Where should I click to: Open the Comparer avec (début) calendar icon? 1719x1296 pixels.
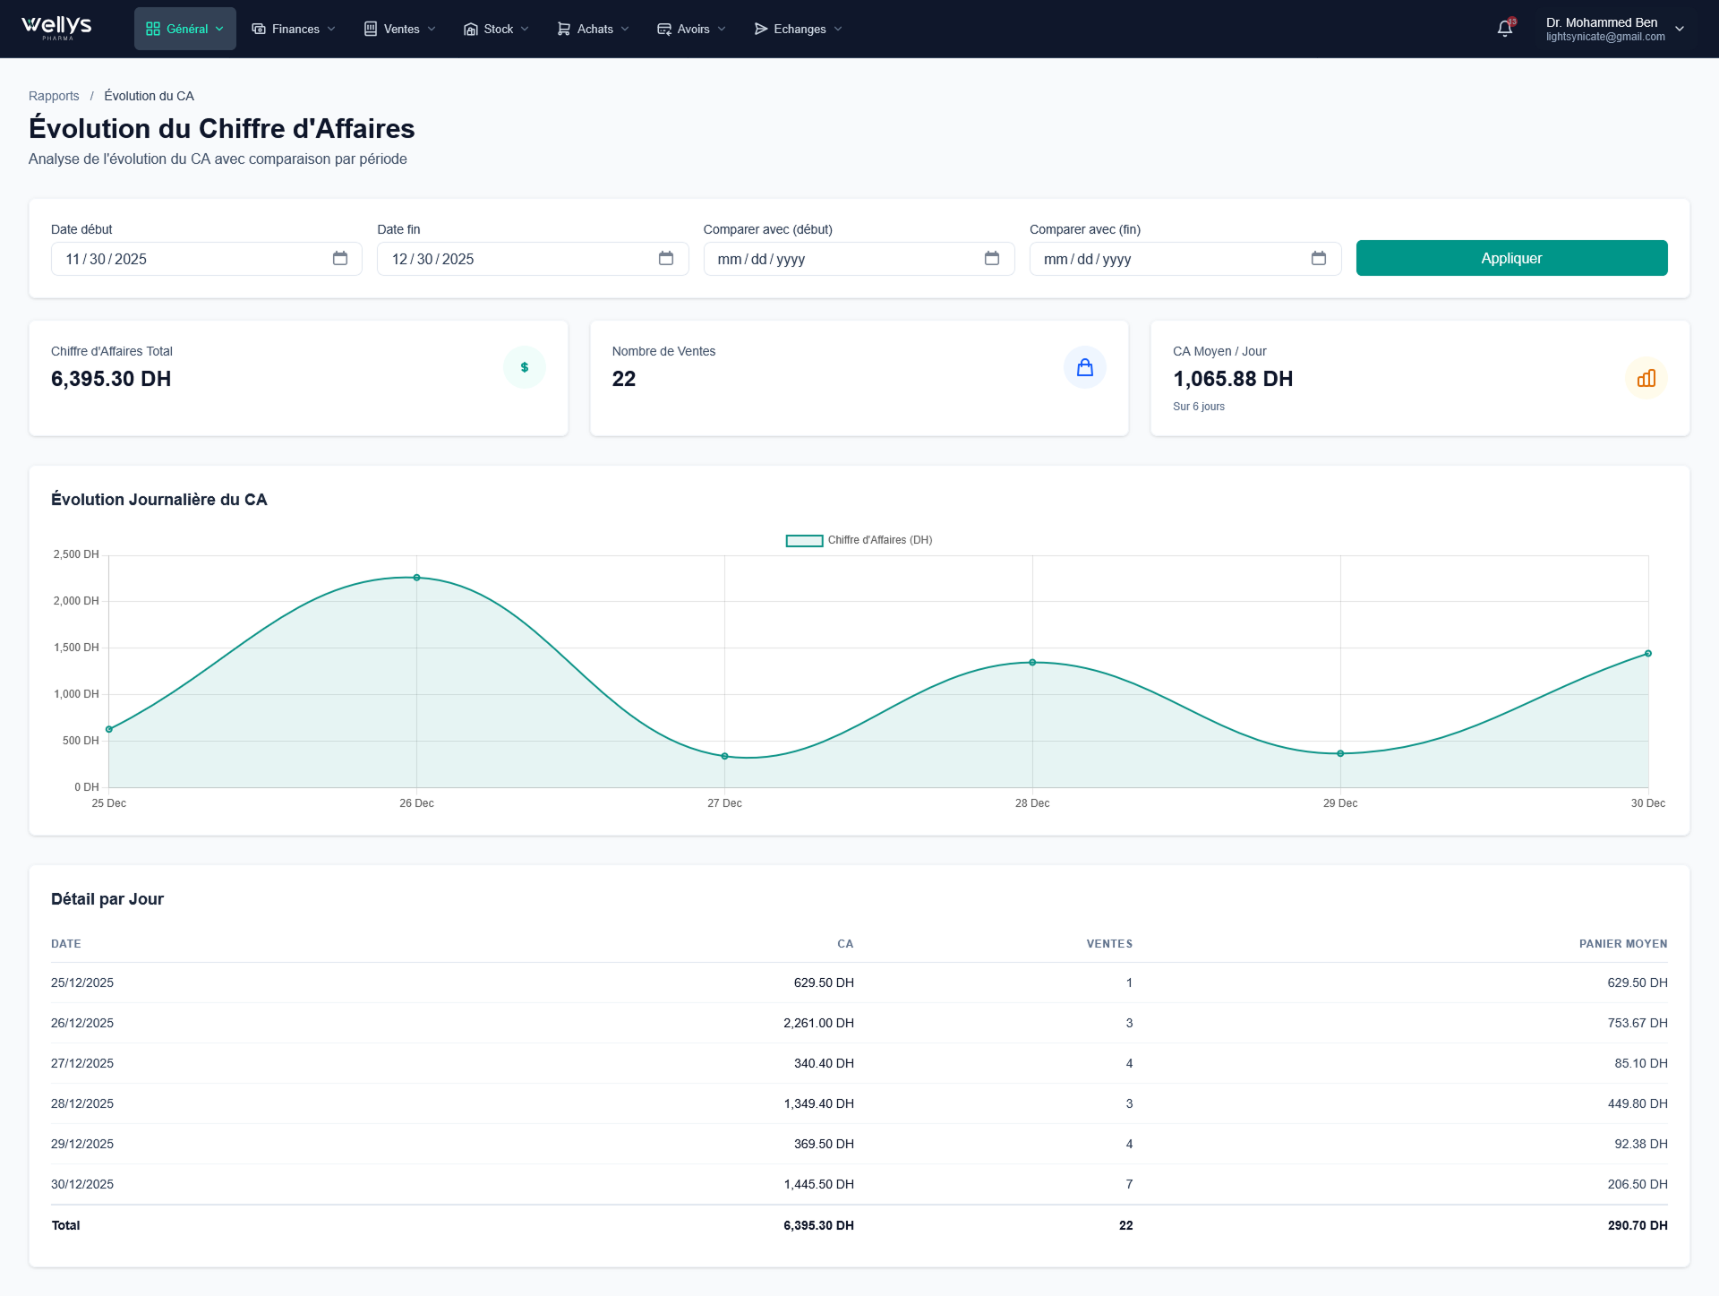point(992,259)
